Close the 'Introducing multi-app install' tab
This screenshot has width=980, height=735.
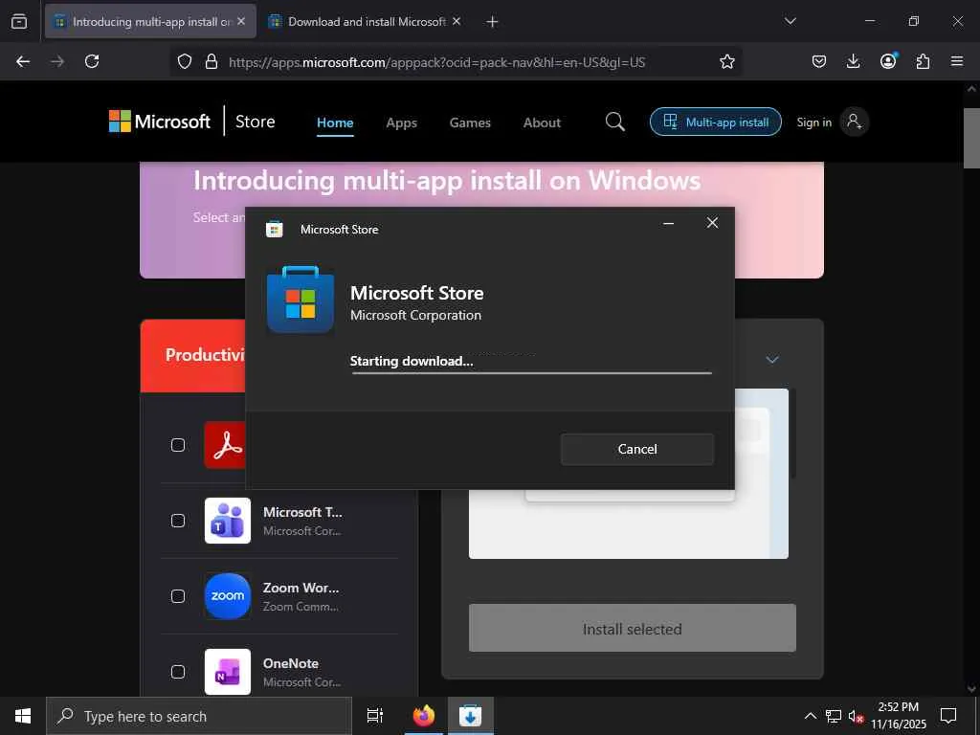click(241, 21)
